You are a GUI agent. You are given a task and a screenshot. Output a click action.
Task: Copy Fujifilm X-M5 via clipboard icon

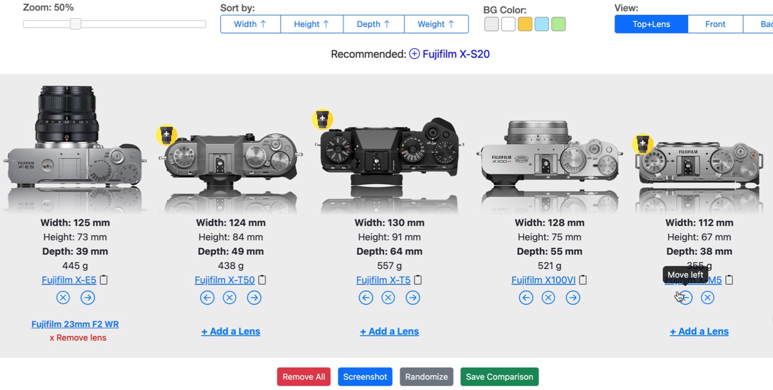tap(729, 280)
